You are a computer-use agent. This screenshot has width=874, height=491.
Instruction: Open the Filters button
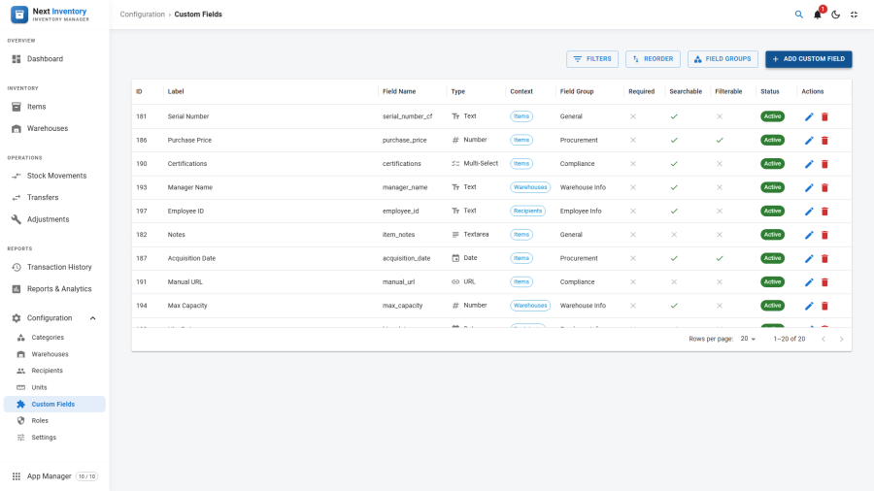592,59
